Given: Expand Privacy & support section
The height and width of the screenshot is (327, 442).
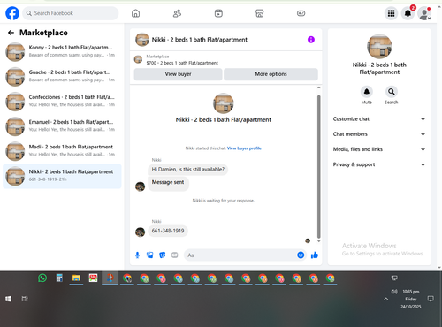Looking at the screenshot, I should tap(379, 164).
